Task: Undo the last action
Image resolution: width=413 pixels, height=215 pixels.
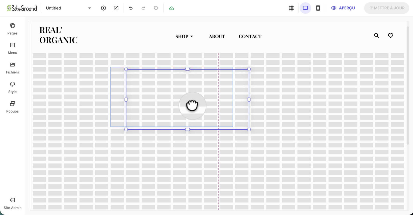Action: [x=131, y=8]
